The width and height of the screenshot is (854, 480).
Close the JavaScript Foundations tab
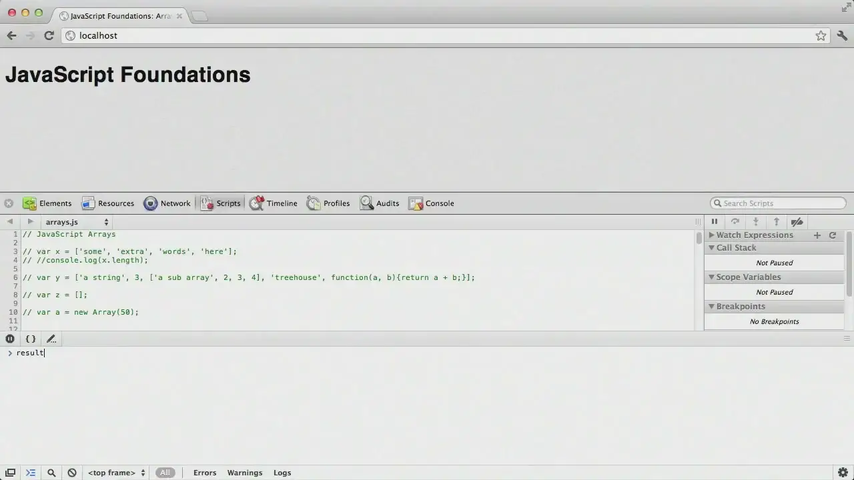(x=179, y=15)
